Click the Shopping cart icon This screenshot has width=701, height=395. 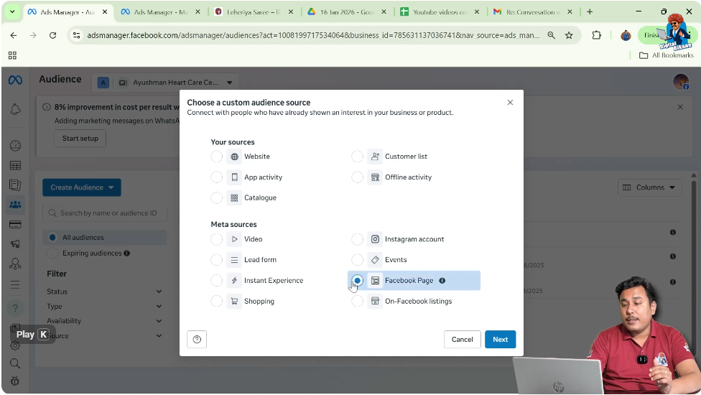(234, 301)
